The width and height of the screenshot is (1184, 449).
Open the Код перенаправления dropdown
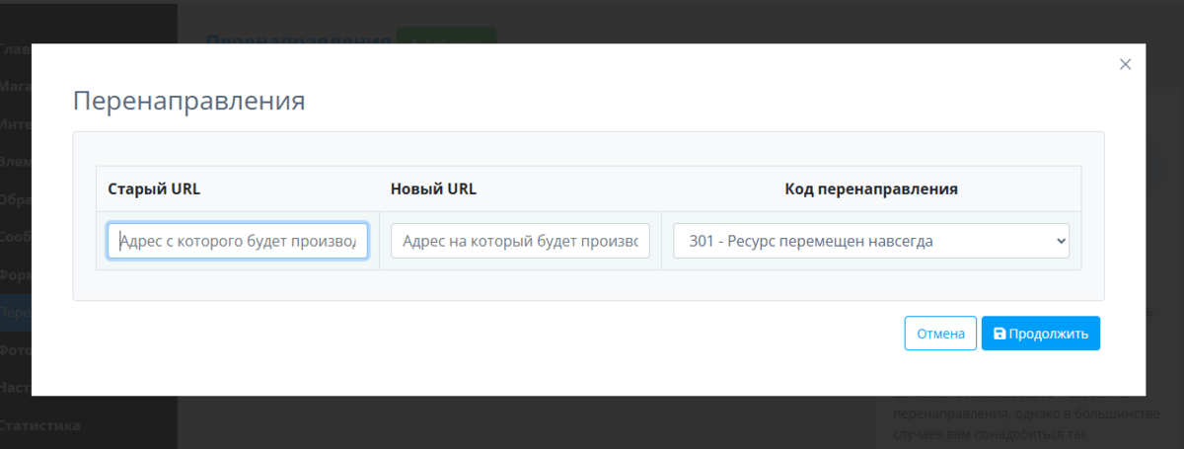click(x=870, y=240)
